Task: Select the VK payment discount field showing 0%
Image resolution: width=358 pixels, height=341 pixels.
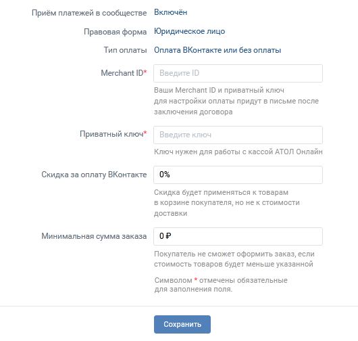Action: (x=238, y=175)
